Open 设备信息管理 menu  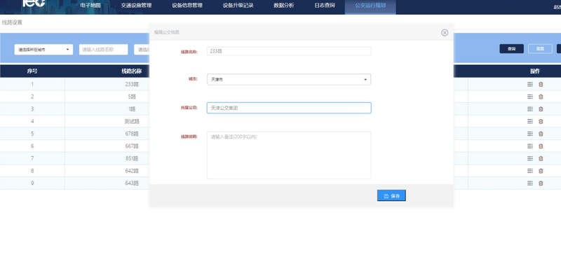click(x=187, y=6)
